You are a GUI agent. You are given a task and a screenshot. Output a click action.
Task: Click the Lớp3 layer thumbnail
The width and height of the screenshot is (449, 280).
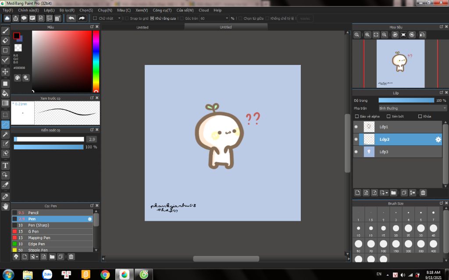pos(369,151)
